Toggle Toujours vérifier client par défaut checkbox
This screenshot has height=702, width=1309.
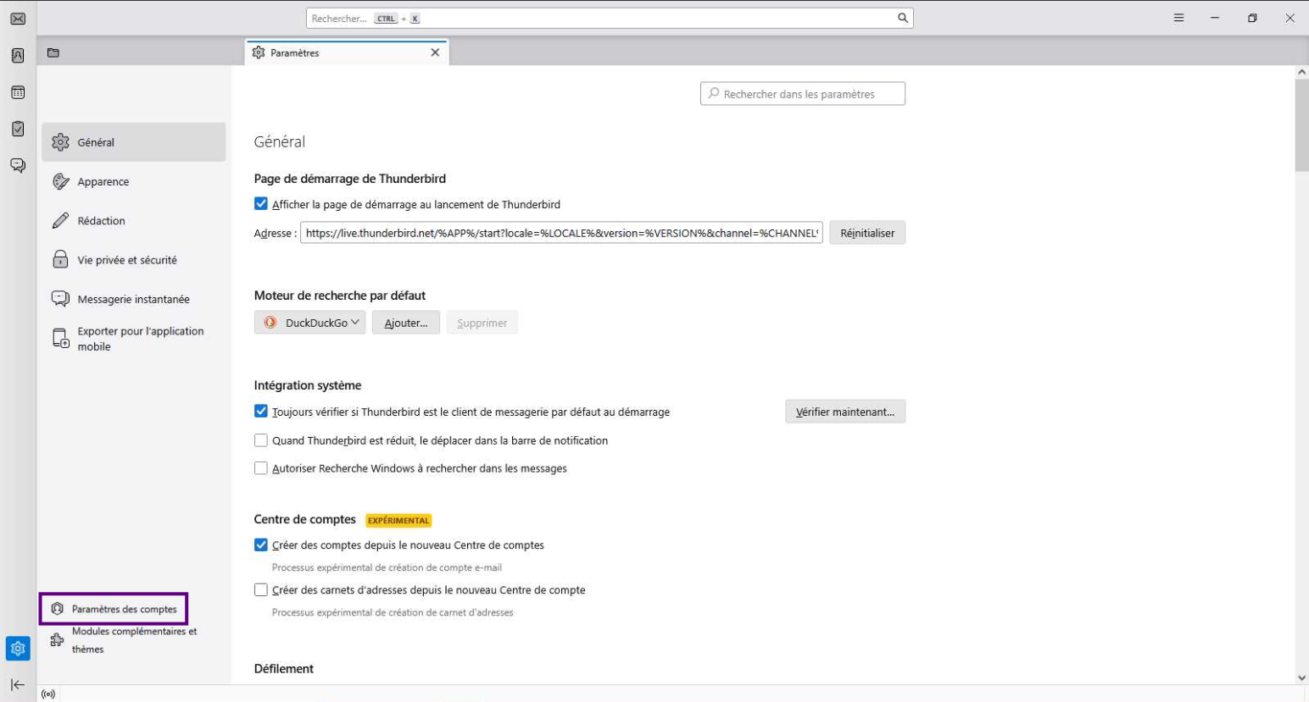coord(261,412)
